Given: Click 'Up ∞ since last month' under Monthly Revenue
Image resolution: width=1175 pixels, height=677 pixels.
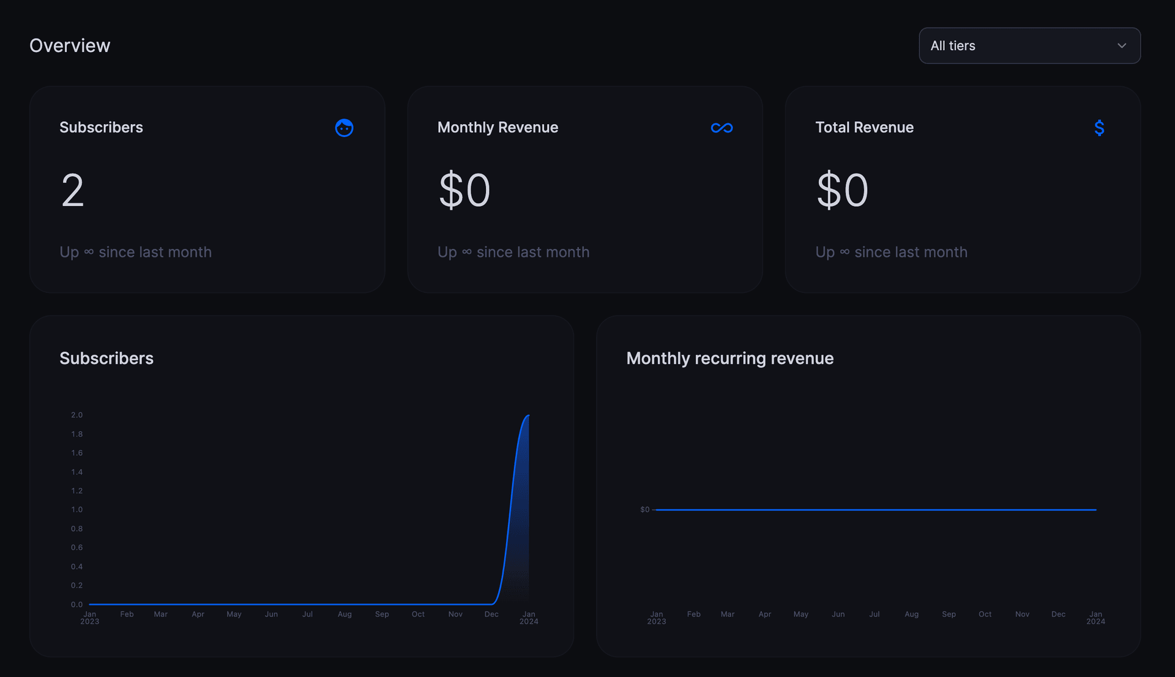Looking at the screenshot, I should [513, 252].
